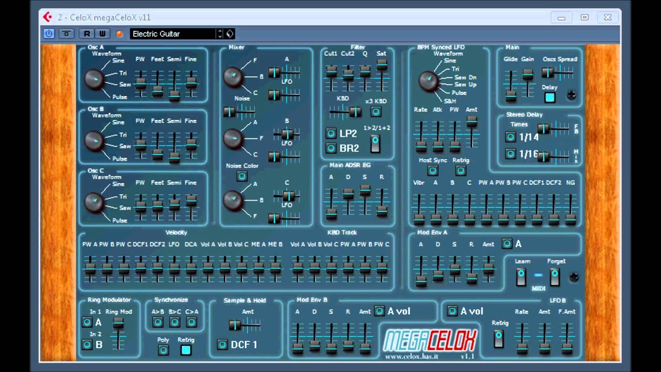Viewport: 661px width, 372px height.
Task: Click the LFO waveform selector knob
Action: [428, 81]
